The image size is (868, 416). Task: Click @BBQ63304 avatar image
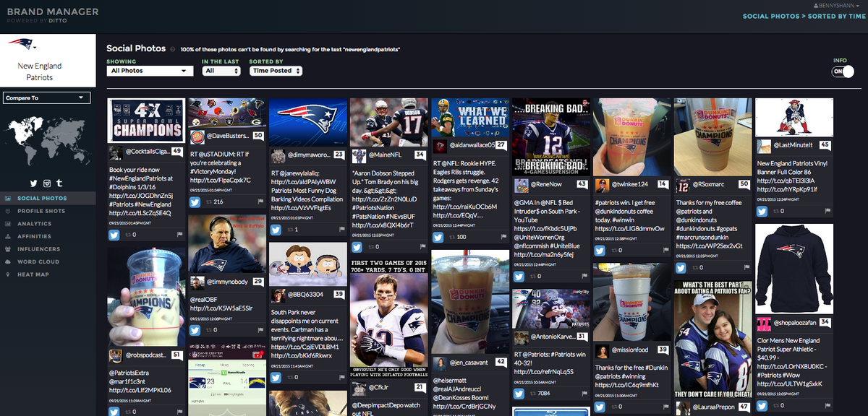click(x=278, y=294)
